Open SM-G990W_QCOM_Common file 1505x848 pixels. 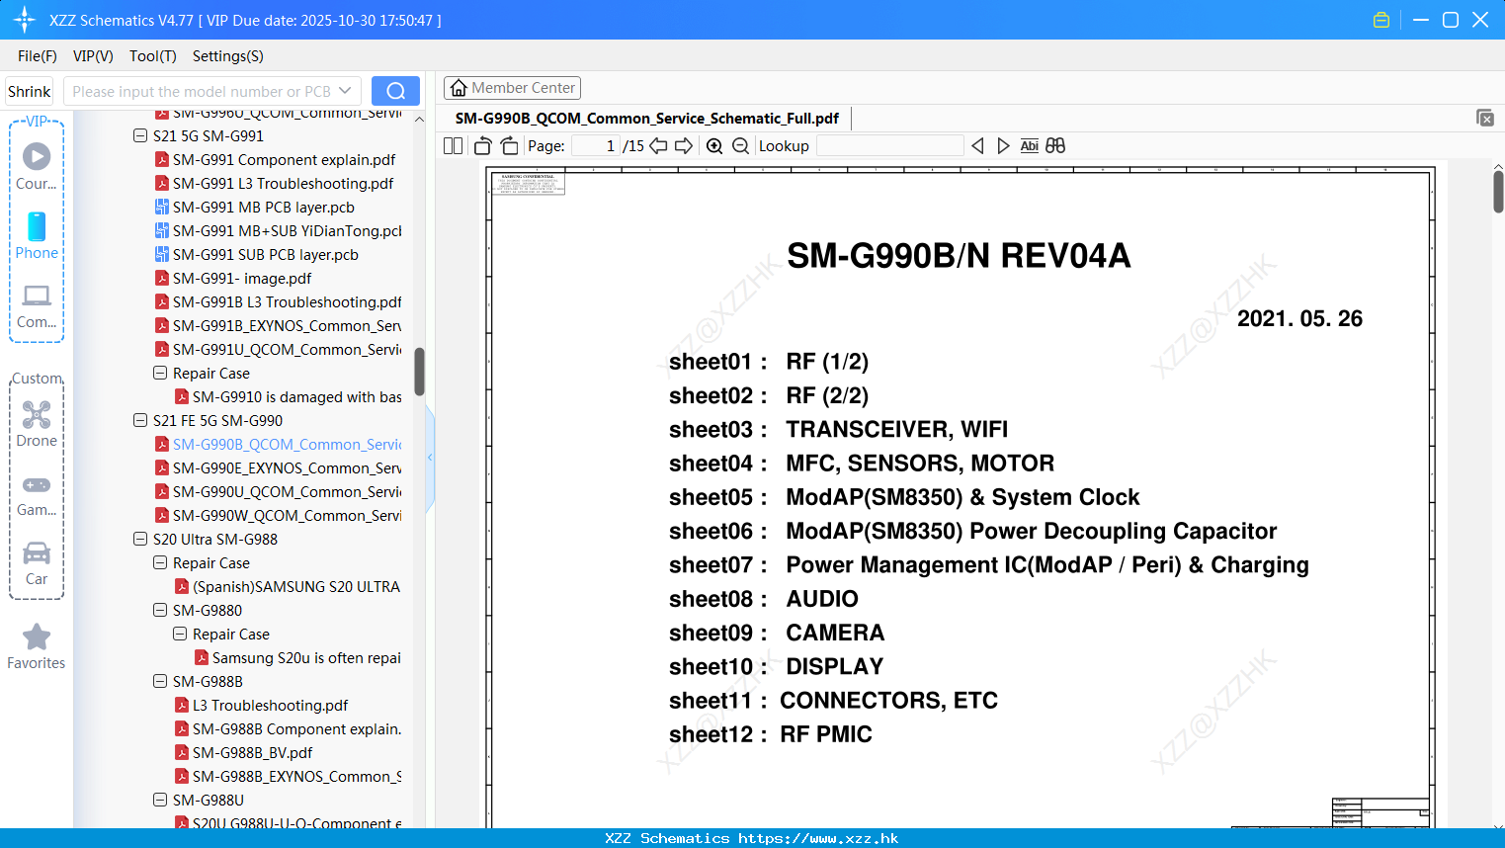point(278,516)
